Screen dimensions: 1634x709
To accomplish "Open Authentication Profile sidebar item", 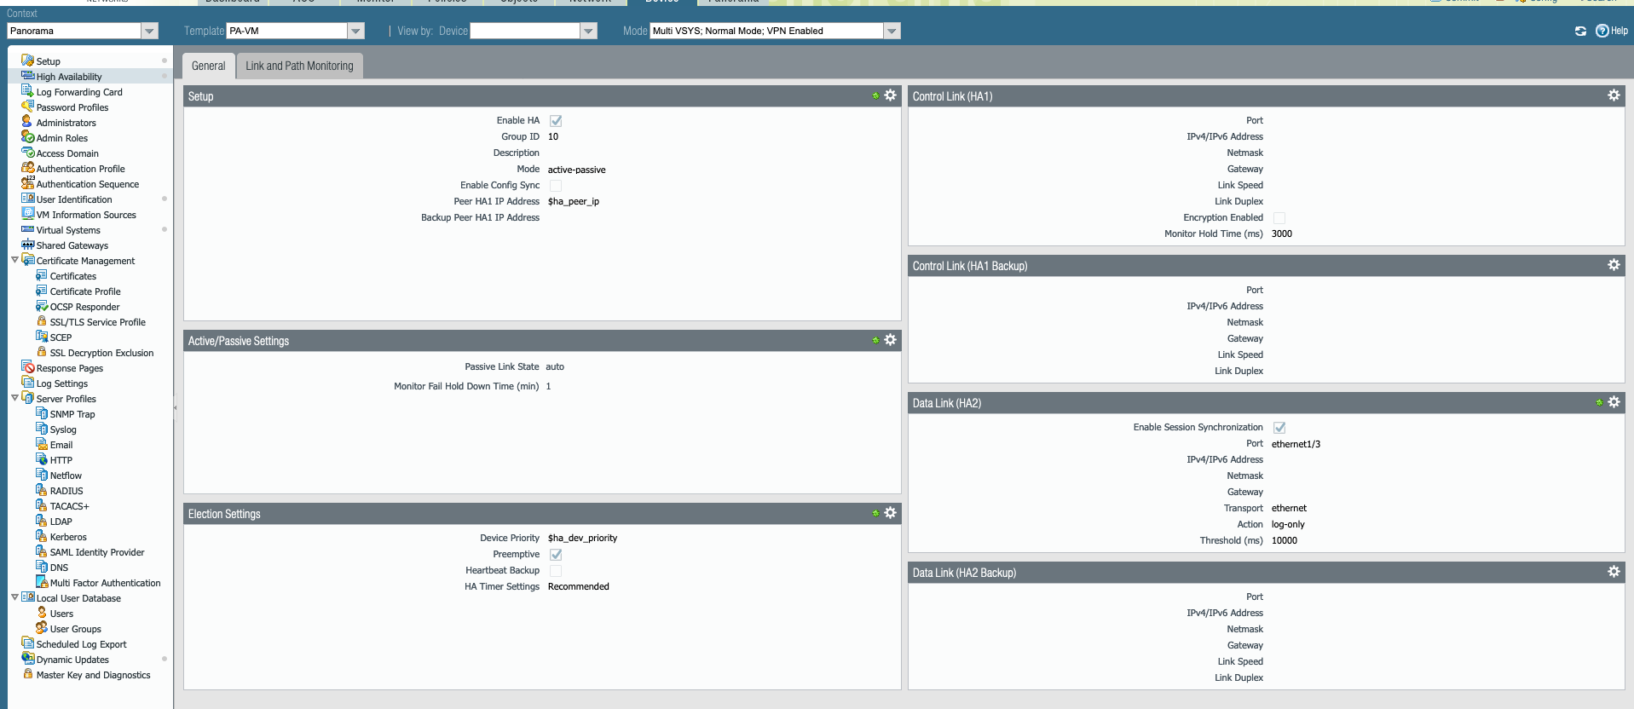I will point(80,169).
